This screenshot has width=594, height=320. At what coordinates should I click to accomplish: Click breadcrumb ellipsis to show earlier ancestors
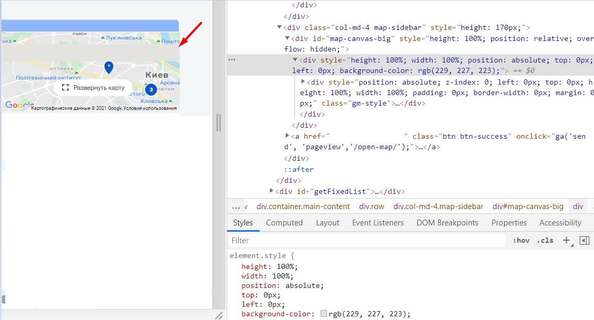coord(236,207)
